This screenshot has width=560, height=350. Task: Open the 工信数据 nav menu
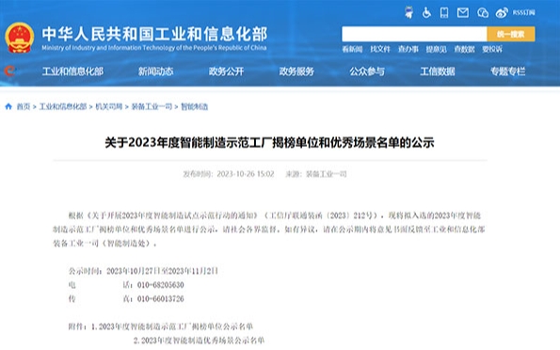click(437, 72)
